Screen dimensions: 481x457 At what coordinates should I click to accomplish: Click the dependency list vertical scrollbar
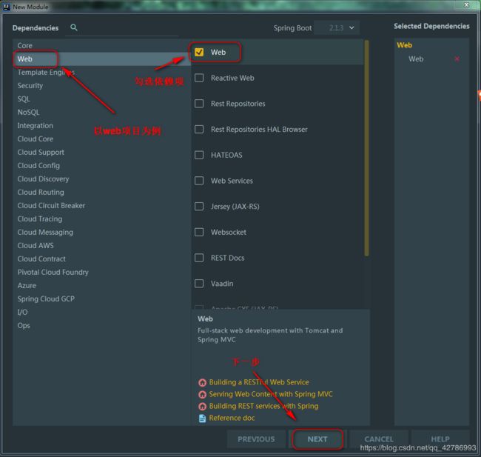[366, 148]
